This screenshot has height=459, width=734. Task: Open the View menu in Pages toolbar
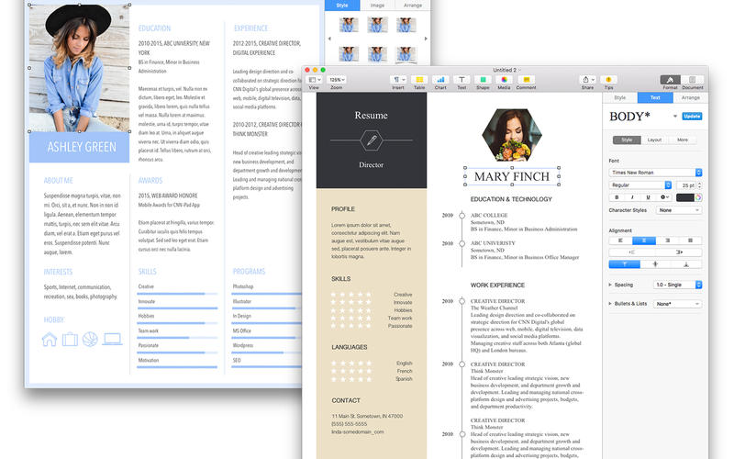point(314,80)
